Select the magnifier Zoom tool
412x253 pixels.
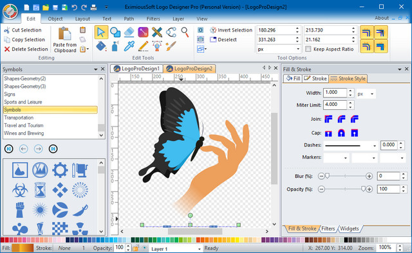185,32
